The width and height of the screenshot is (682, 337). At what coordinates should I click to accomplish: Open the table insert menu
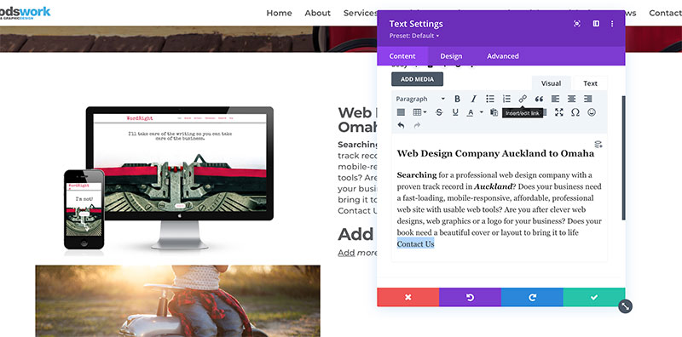coord(419,112)
